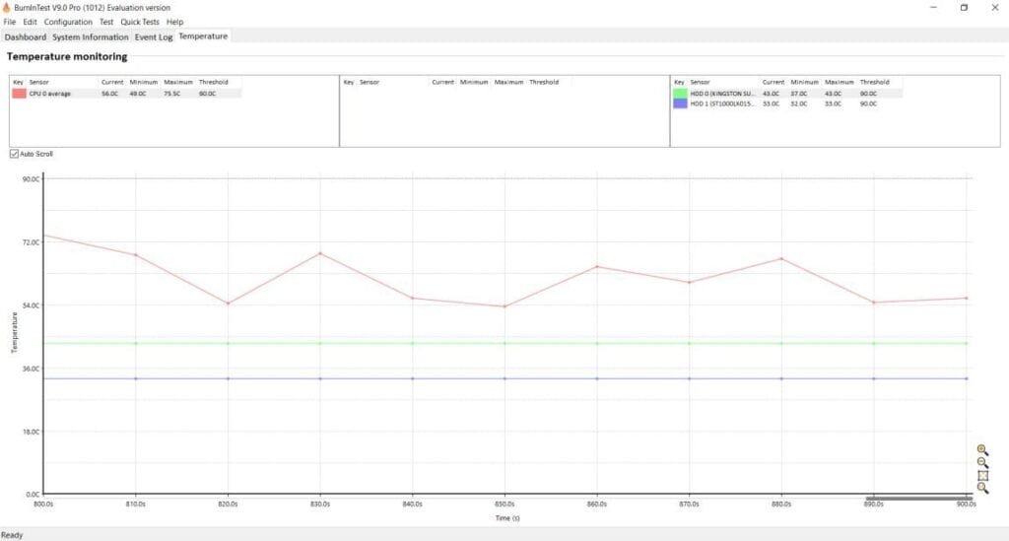The width and height of the screenshot is (1009, 541).
Task: Click the HDD 1 blue color swatch
Action: [680, 103]
